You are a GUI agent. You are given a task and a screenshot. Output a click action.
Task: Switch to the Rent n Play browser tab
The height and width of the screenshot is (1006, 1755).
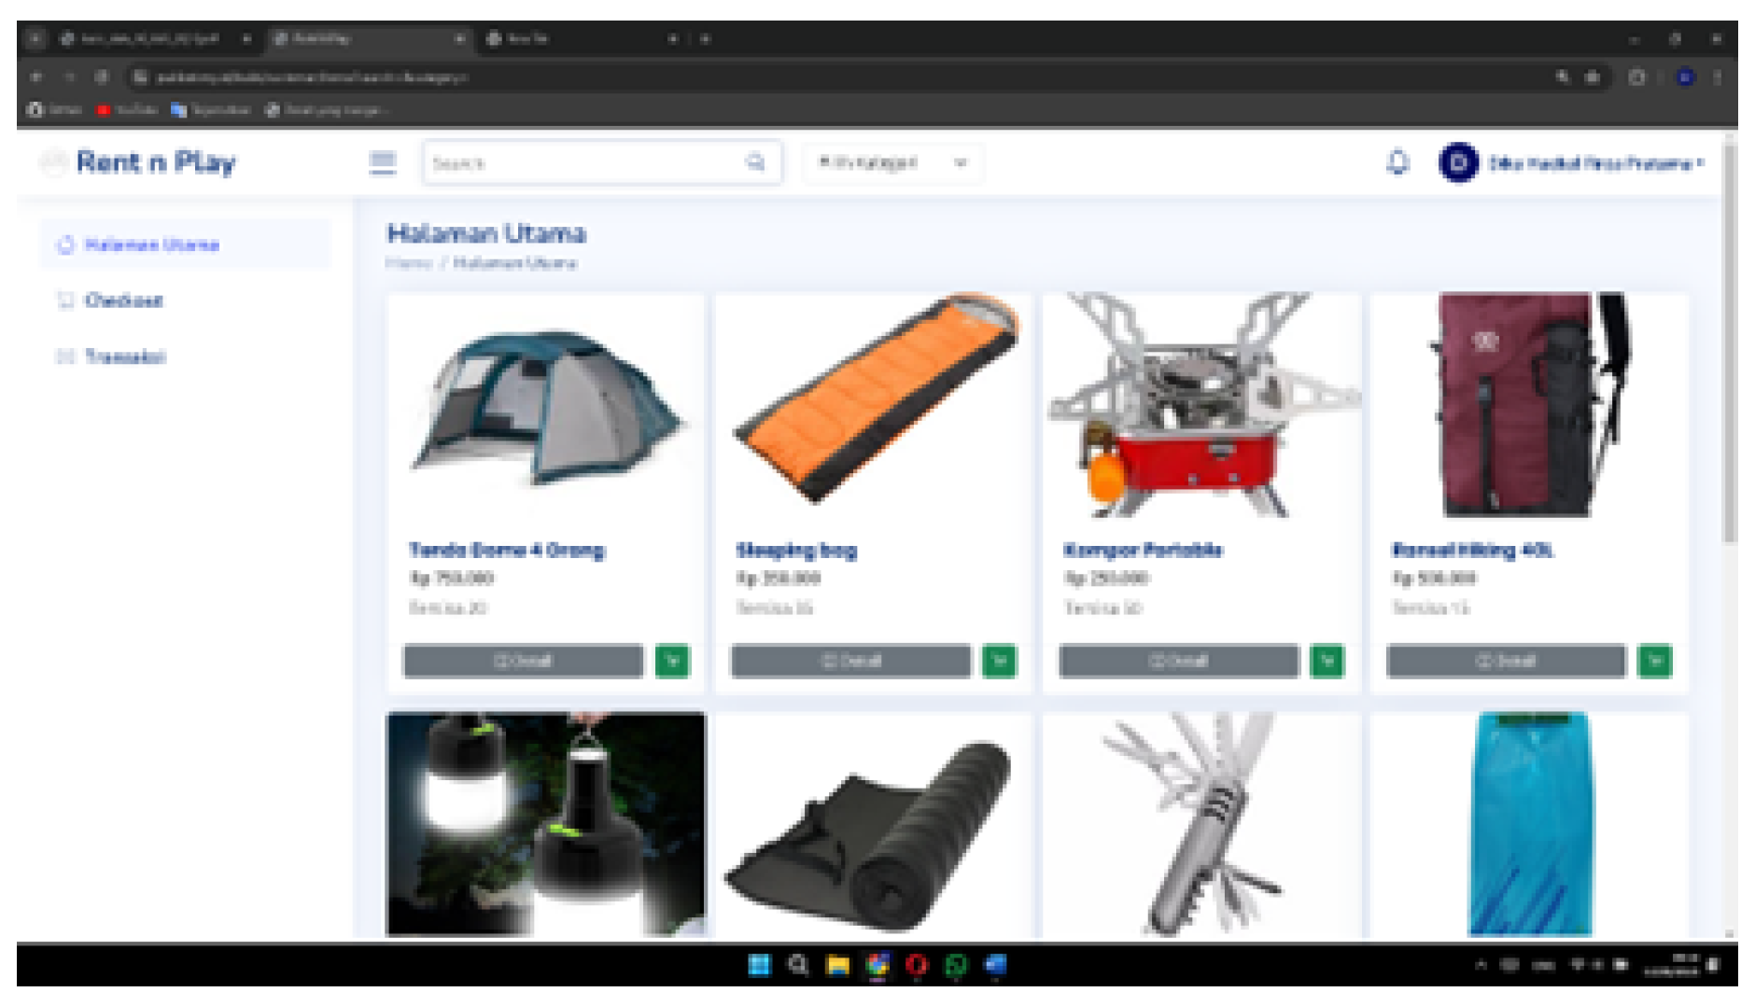[366, 39]
